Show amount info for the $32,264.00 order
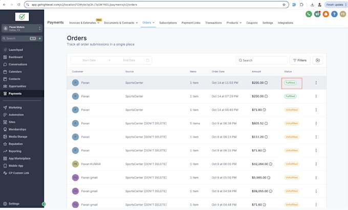Screen dimensions: 348x210 (271, 164)
